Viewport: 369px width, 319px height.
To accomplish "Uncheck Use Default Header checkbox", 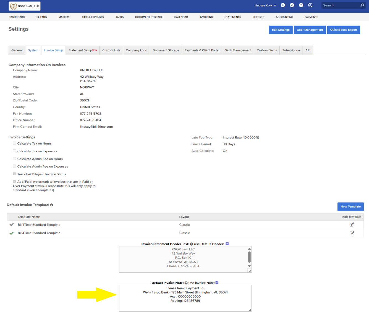I will pyautogui.click(x=227, y=244).
